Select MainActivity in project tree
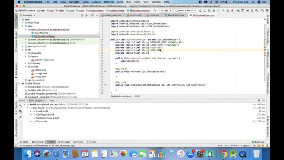This screenshot has width=284, height=160. click(x=41, y=33)
